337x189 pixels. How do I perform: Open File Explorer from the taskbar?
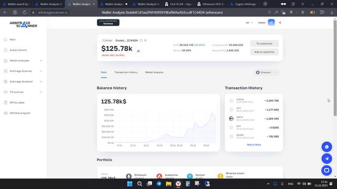click(x=168, y=184)
